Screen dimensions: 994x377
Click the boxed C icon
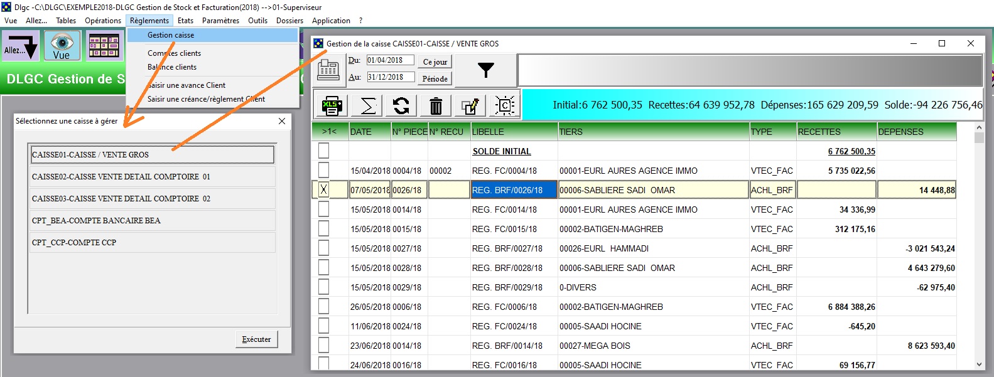[504, 105]
